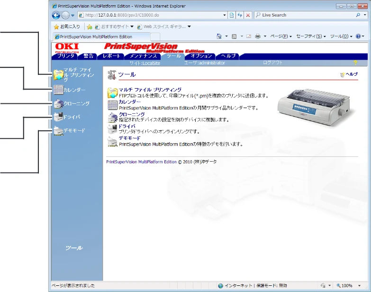Click the compatibility view icon in address bar
The image size is (371, 292).
click(x=232, y=15)
